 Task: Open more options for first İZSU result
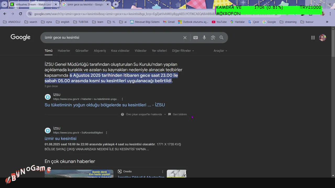(x=122, y=99)
